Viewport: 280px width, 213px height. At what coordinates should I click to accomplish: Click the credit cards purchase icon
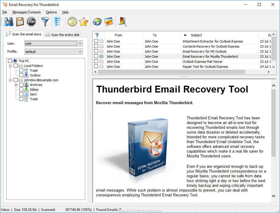tap(109, 22)
